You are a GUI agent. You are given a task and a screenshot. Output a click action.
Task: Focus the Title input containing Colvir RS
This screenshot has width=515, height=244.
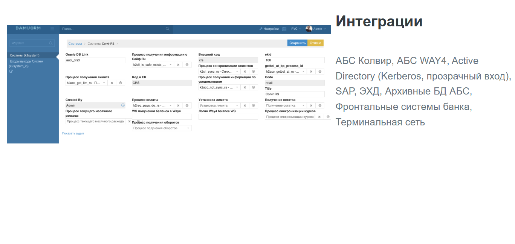pyautogui.click(x=295, y=94)
